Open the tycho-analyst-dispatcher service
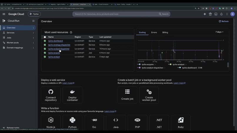 tap(59, 49)
